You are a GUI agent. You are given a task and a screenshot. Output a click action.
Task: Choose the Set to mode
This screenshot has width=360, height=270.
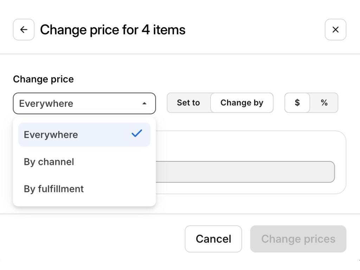pyautogui.click(x=188, y=103)
